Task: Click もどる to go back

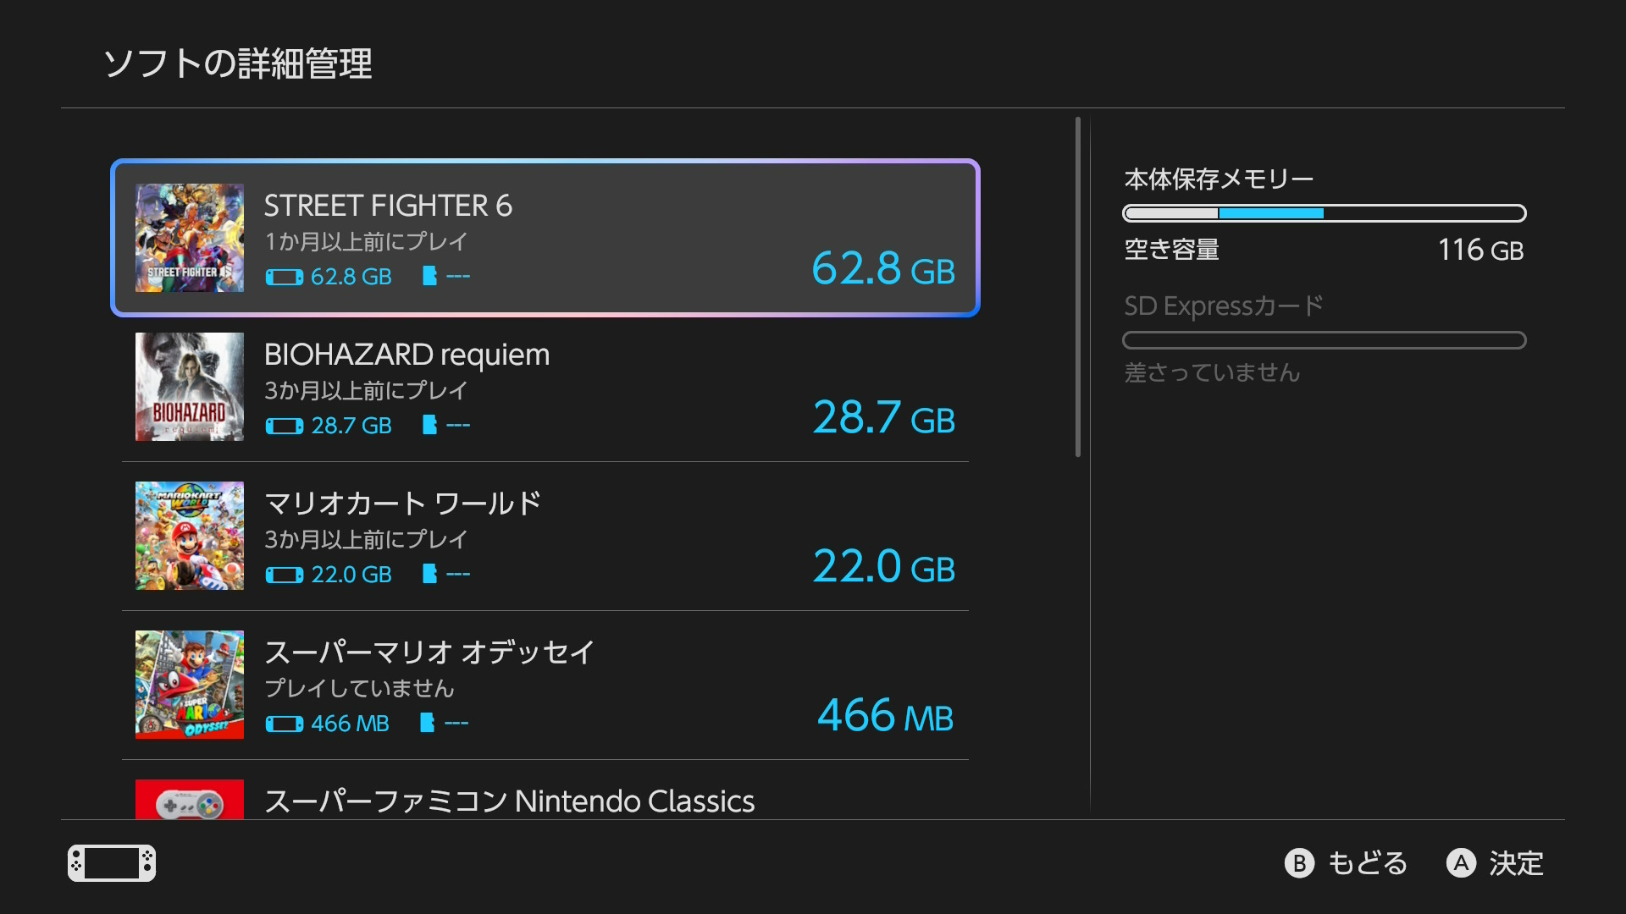Action: pyautogui.click(x=1367, y=863)
